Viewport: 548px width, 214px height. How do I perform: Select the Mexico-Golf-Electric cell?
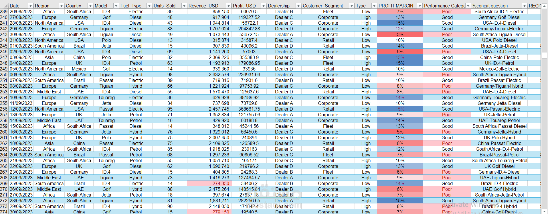click(499, 69)
